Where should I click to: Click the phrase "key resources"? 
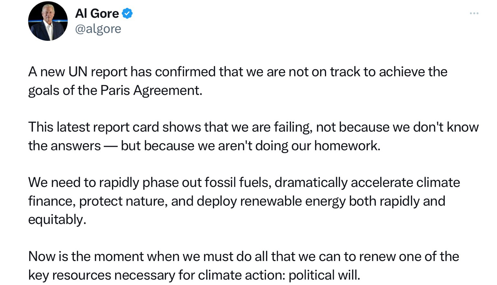[70, 275]
